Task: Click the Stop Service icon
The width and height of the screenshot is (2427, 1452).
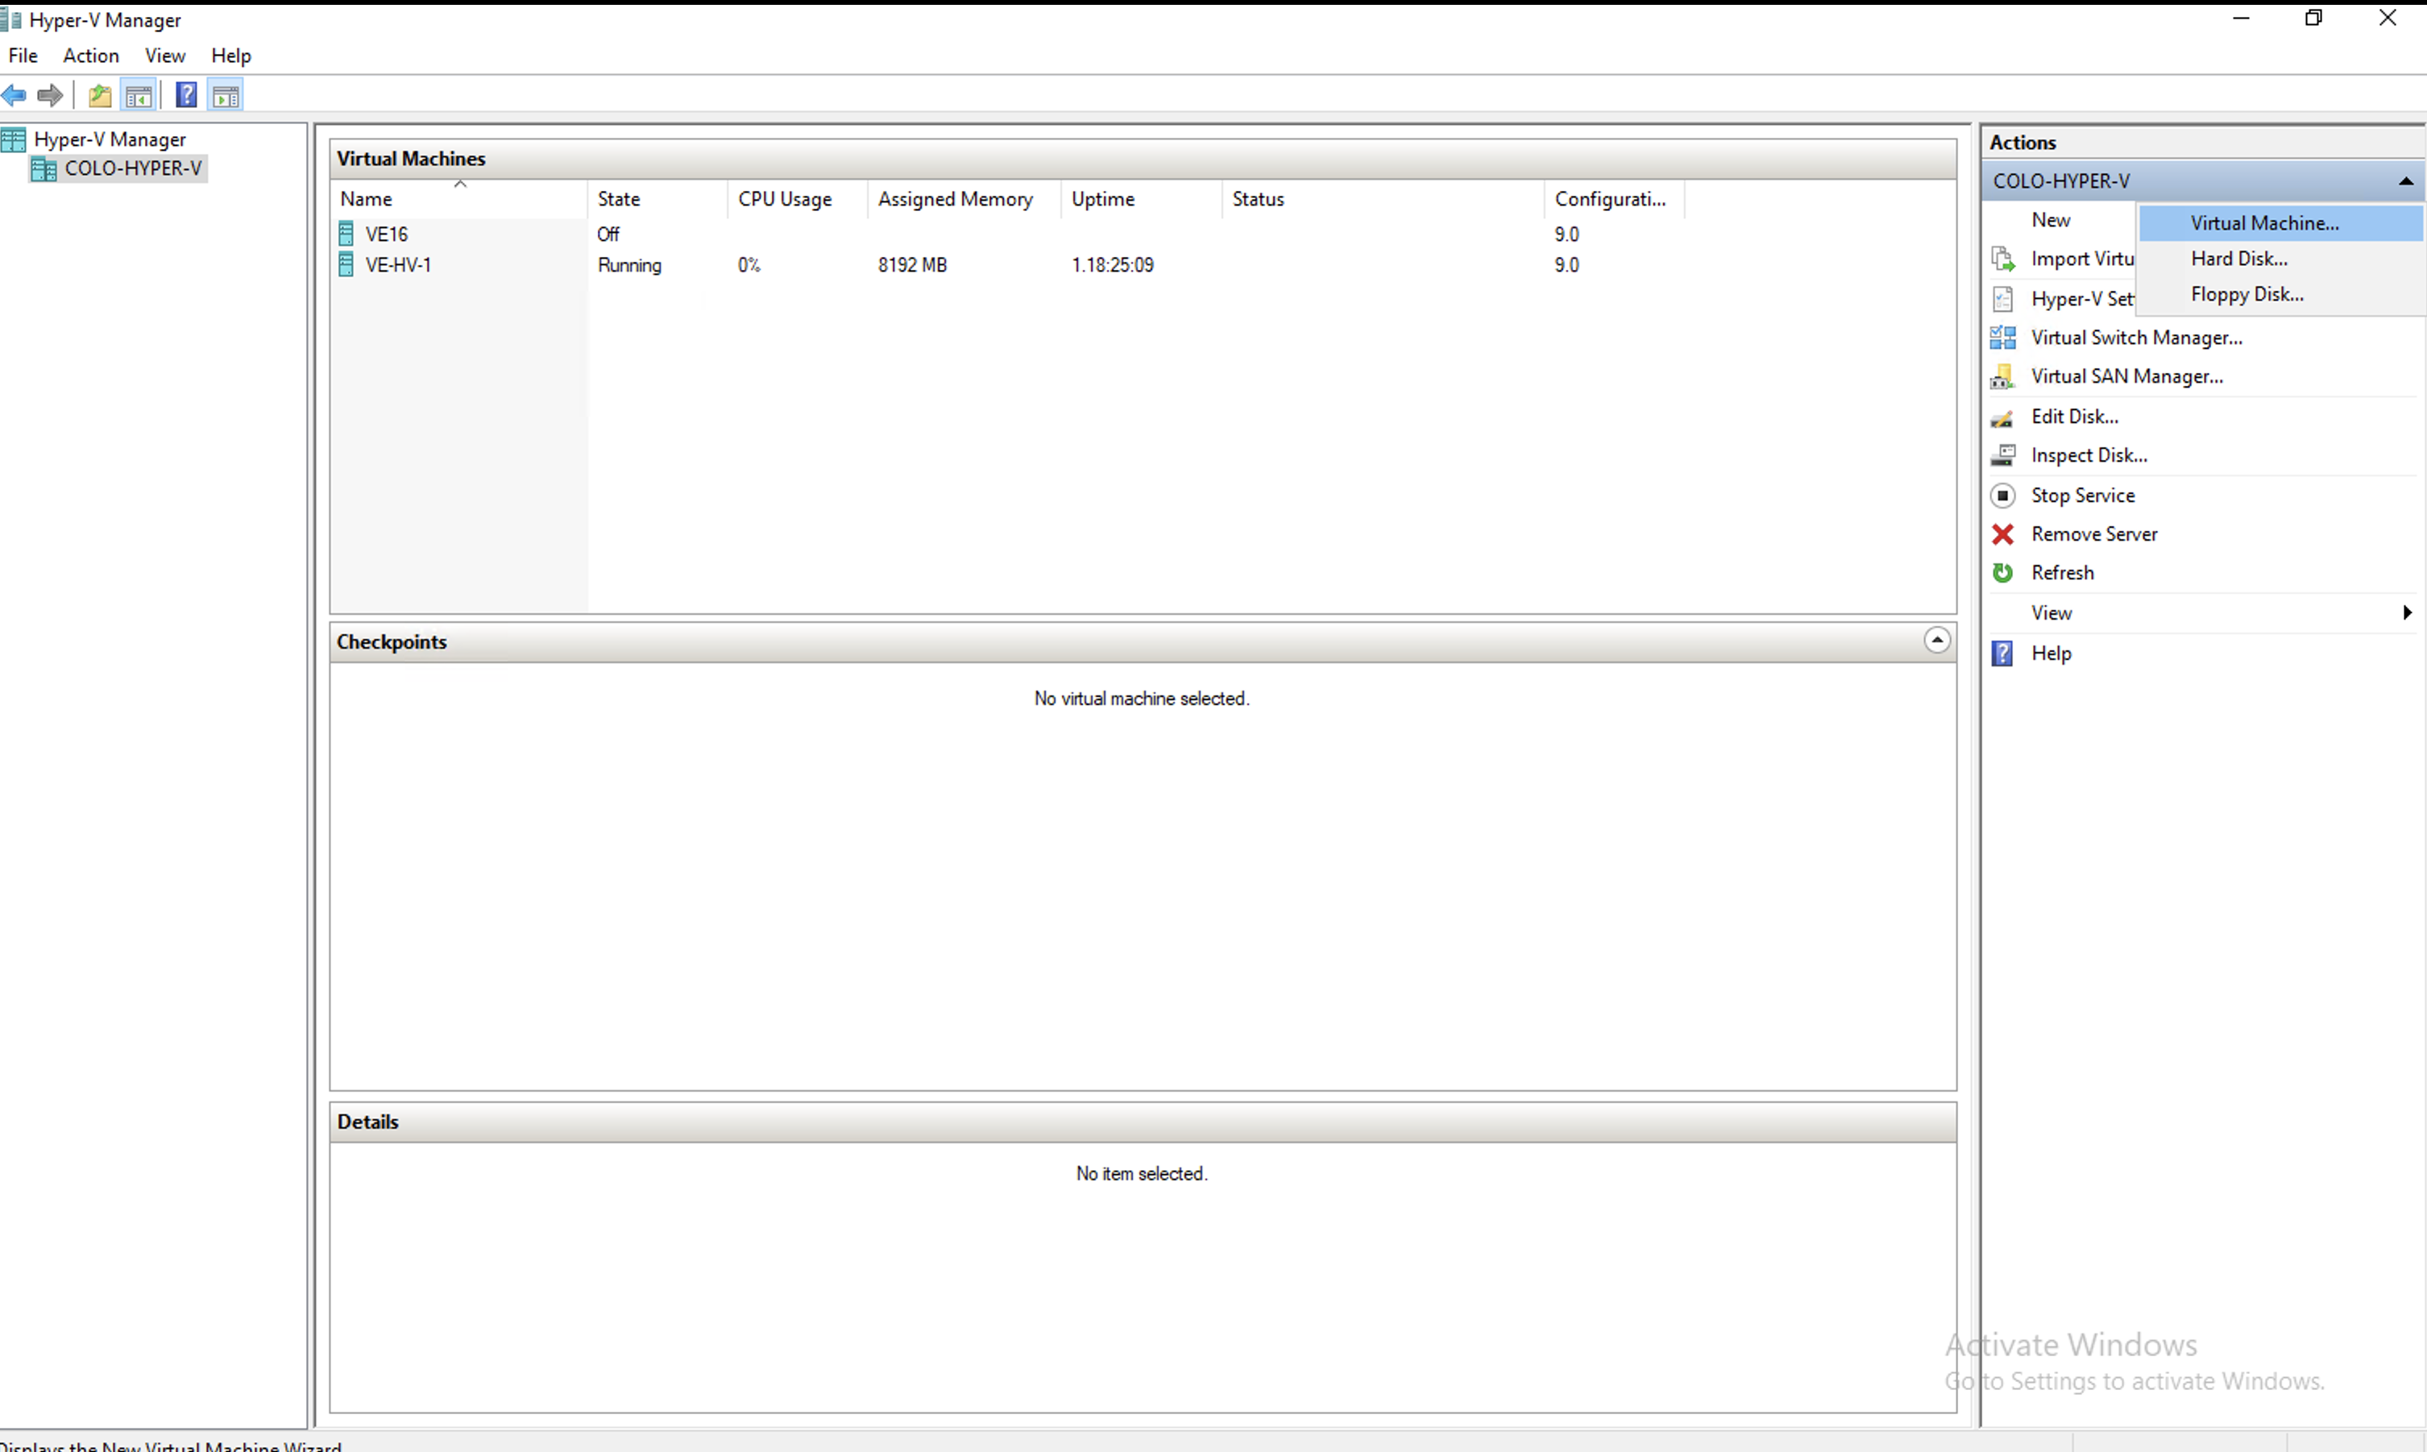Action: [2002, 496]
